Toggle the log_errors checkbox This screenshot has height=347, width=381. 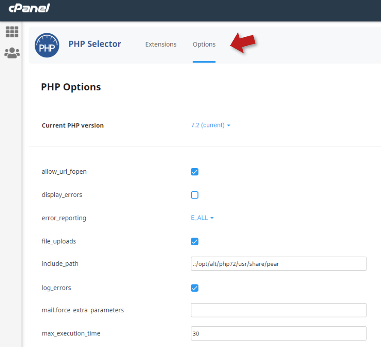point(195,288)
